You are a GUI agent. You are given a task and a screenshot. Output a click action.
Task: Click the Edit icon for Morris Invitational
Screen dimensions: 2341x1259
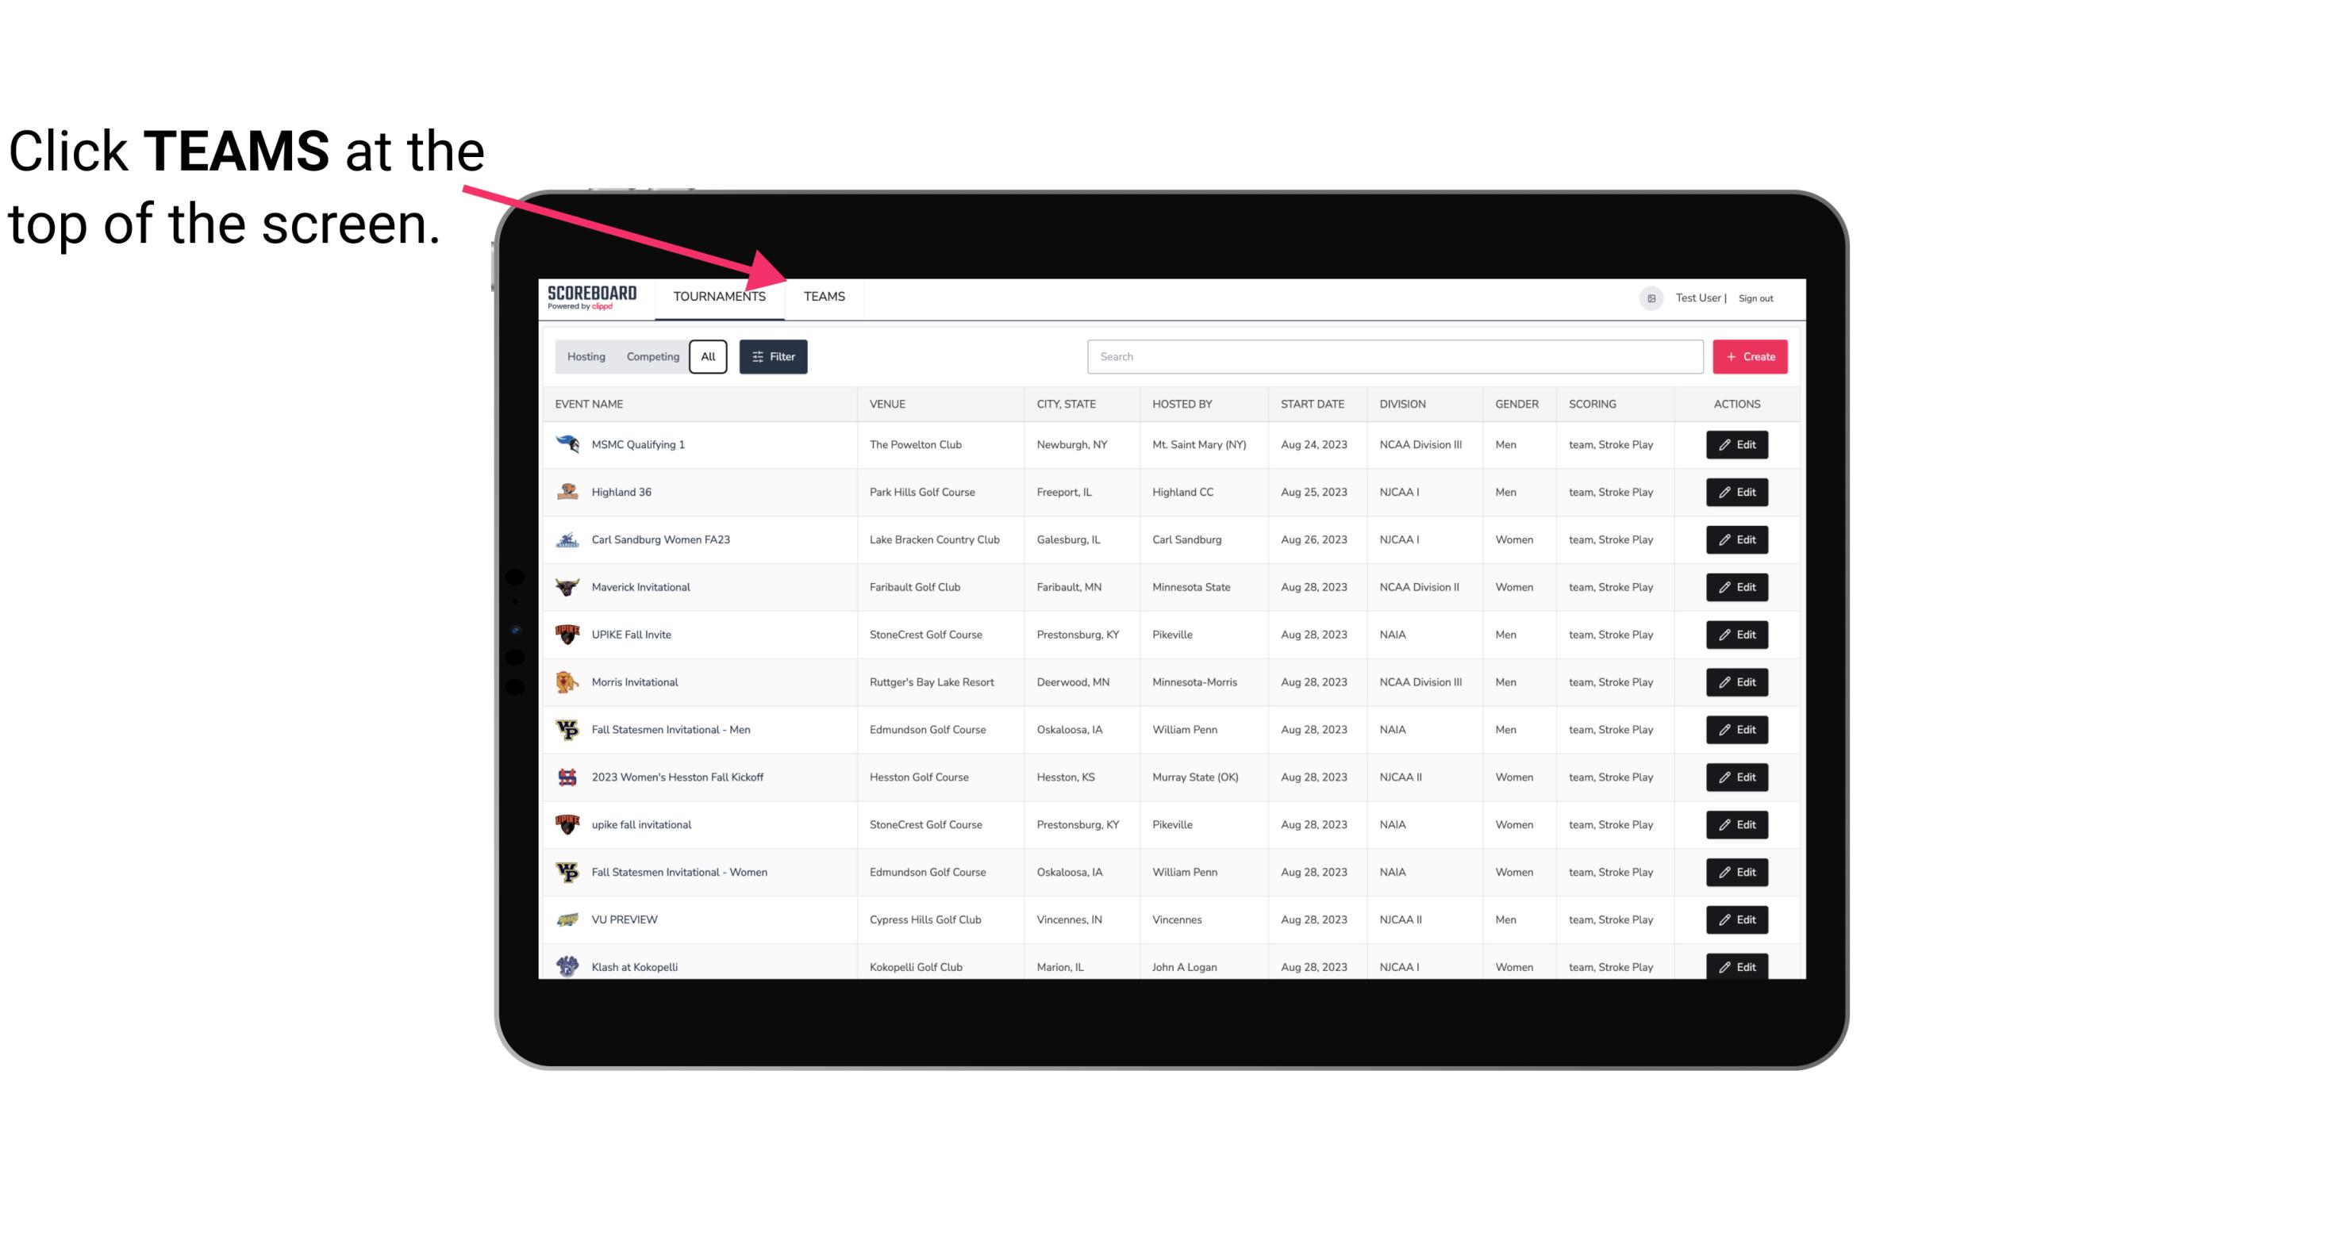(x=1738, y=681)
